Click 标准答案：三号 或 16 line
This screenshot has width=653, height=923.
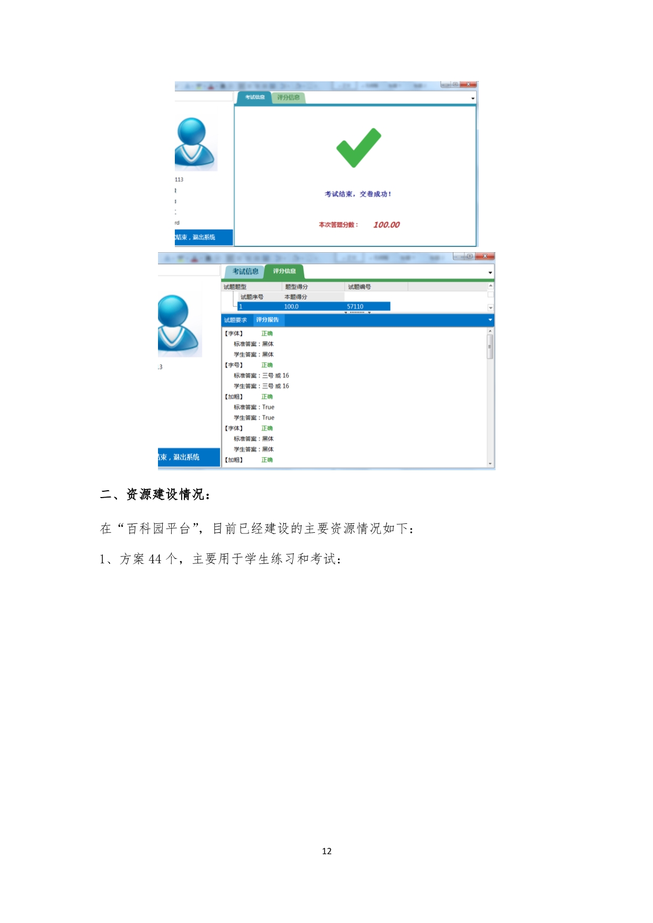click(261, 375)
